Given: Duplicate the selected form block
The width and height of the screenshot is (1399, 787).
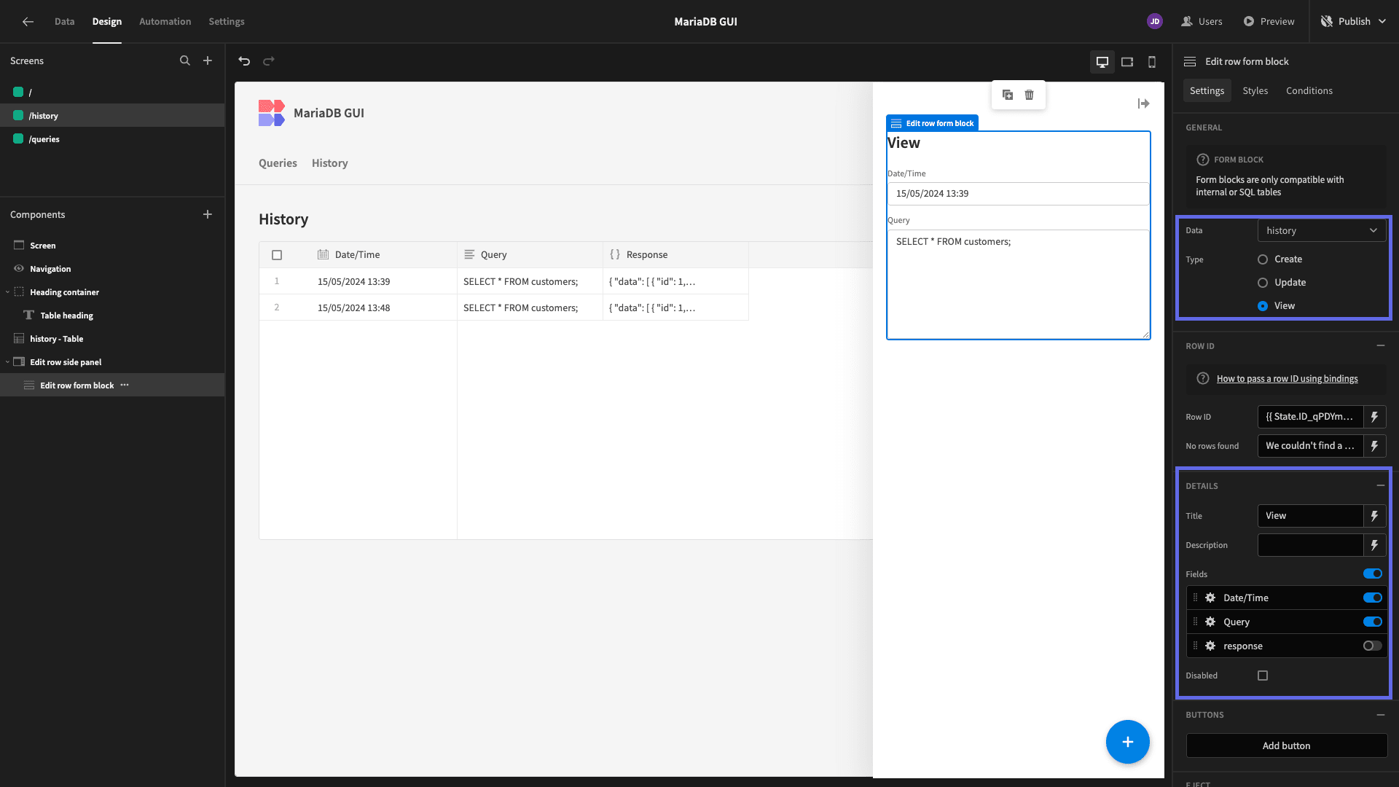Looking at the screenshot, I should (x=1008, y=95).
